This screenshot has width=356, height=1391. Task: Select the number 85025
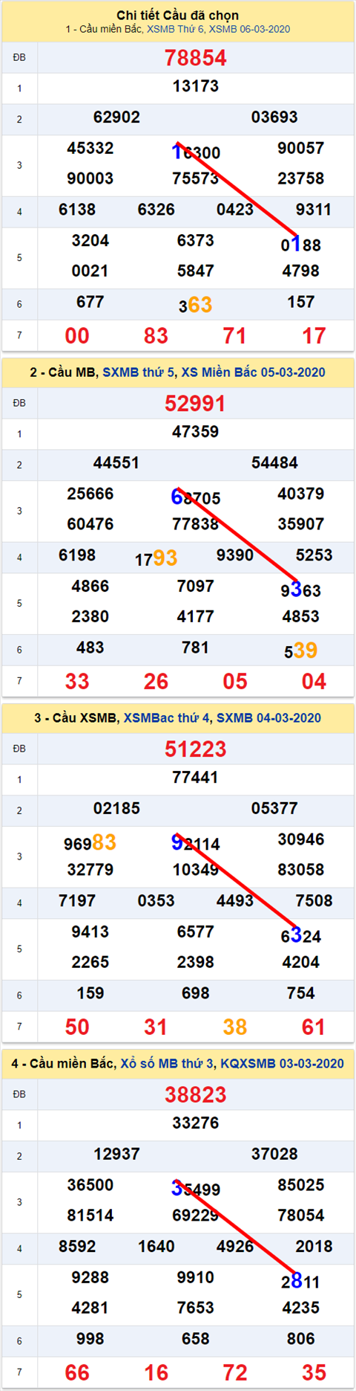pyautogui.click(x=301, y=1185)
